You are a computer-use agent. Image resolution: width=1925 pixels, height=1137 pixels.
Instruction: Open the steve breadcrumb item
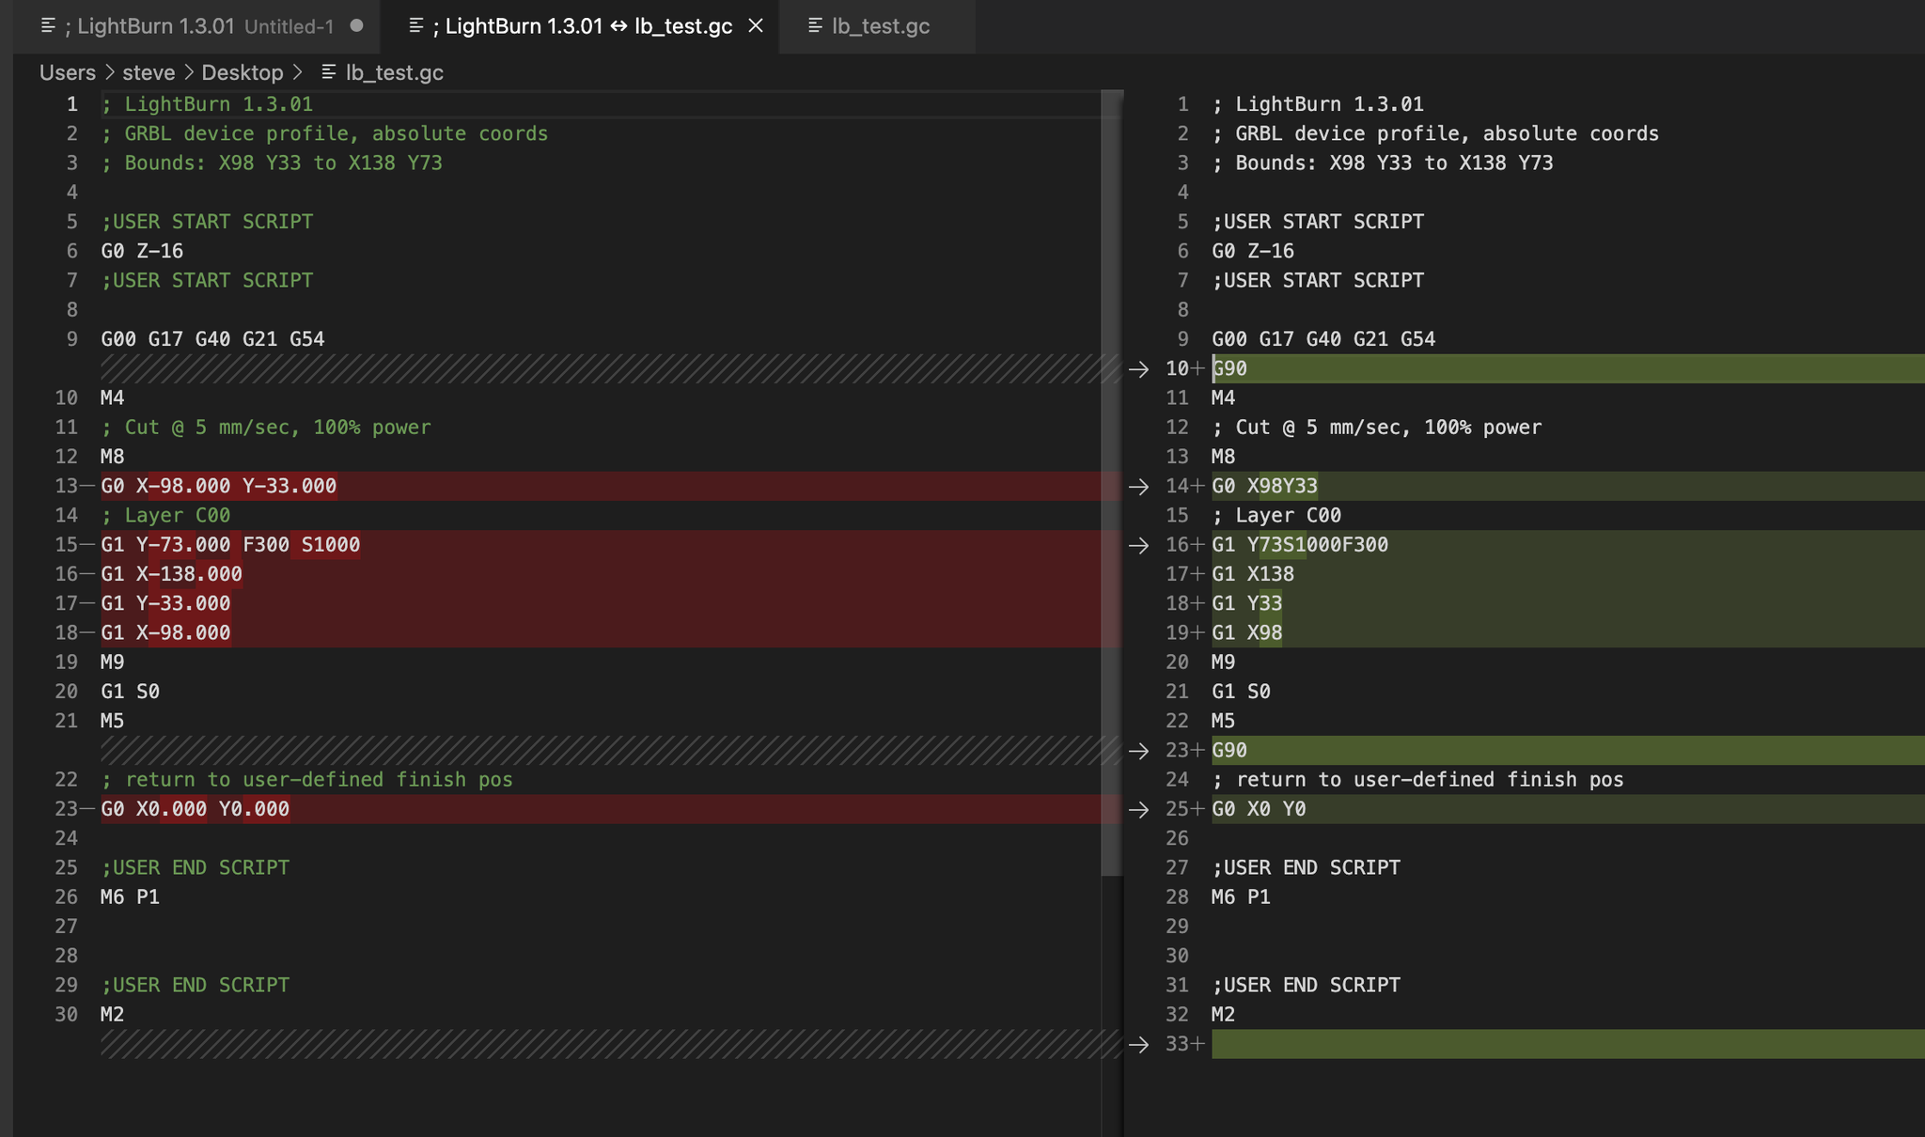point(149,72)
